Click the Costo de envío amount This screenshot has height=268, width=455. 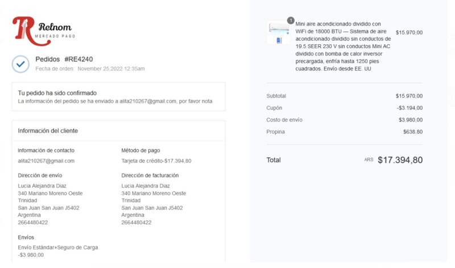click(411, 120)
